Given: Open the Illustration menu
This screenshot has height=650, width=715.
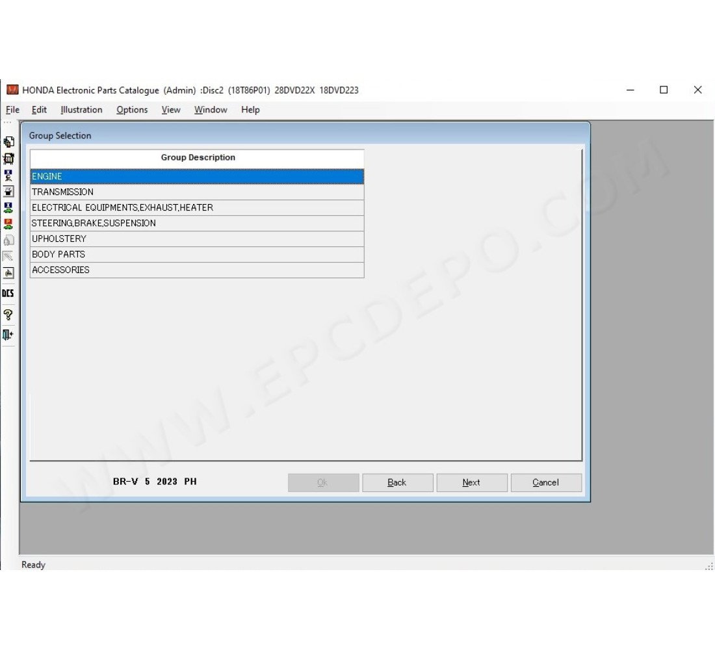Looking at the screenshot, I should pos(81,109).
